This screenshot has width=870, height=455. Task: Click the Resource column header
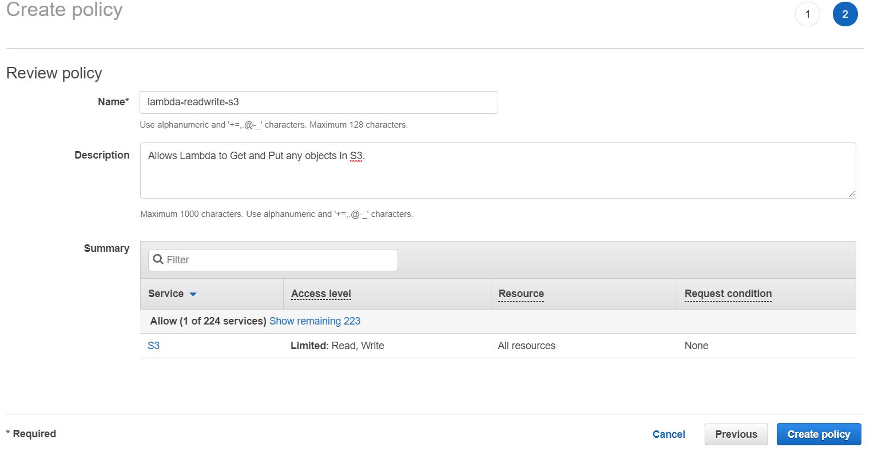coord(521,294)
